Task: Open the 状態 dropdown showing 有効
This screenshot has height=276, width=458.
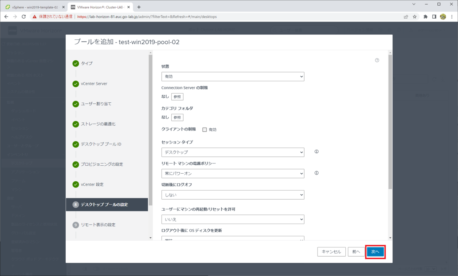Action: click(233, 77)
